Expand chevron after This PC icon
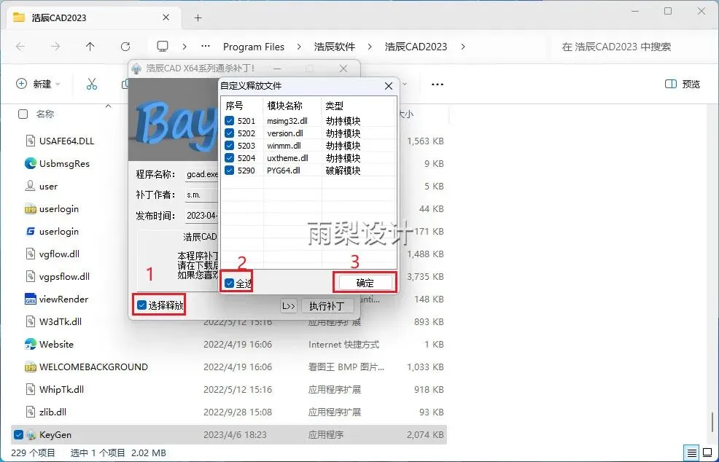719x462 pixels. click(184, 47)
